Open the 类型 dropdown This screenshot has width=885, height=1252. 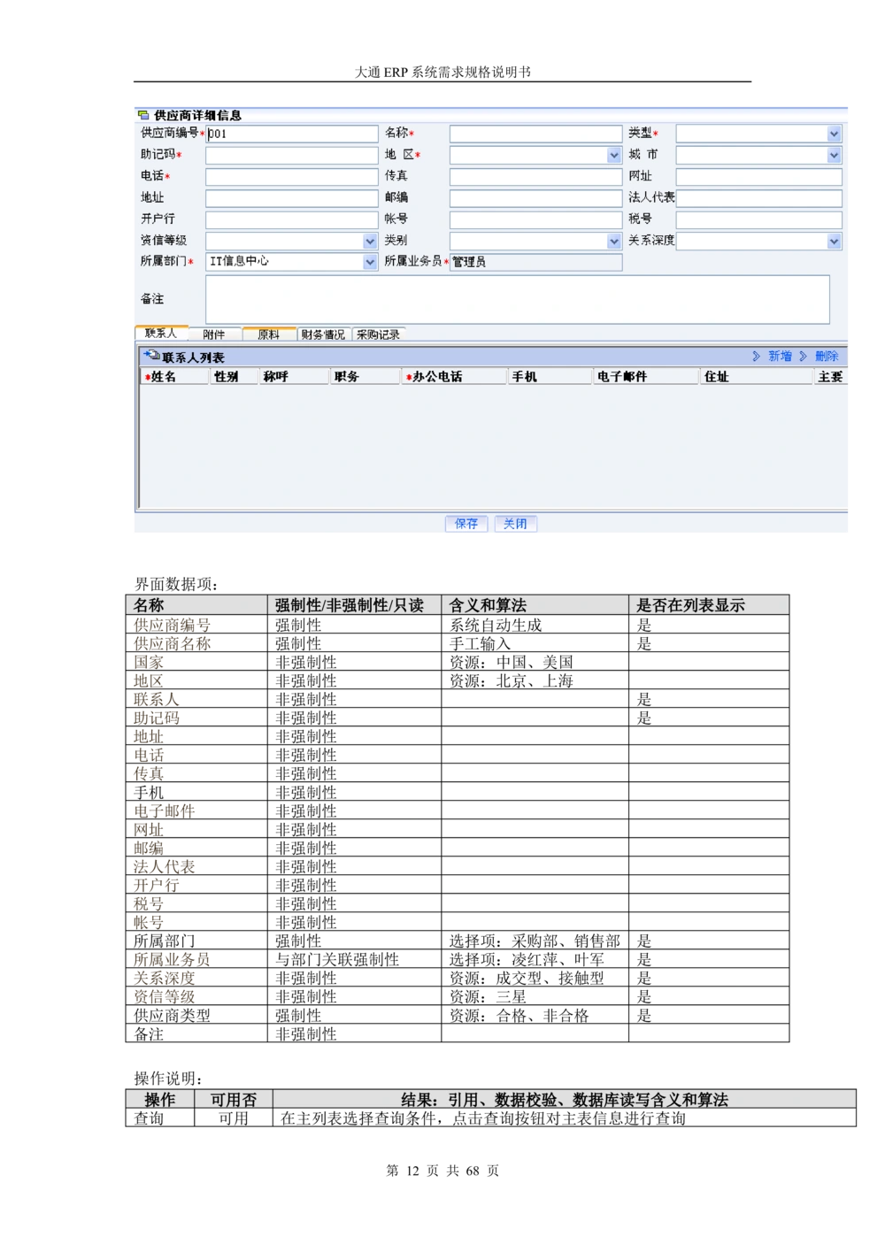(835, 134)
